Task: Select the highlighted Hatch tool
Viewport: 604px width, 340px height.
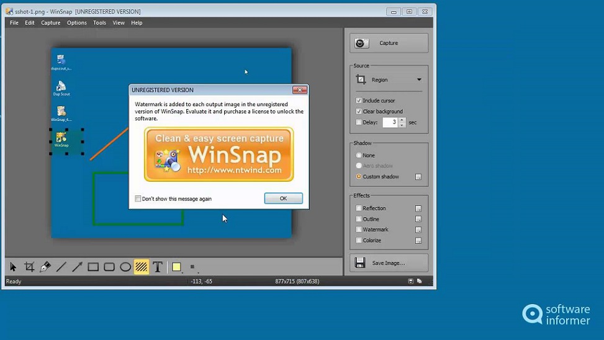Action: pos(142,267)
